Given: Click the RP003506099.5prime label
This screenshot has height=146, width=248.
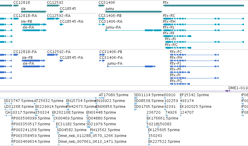Looking at the screenshot, I should [31, 118].
